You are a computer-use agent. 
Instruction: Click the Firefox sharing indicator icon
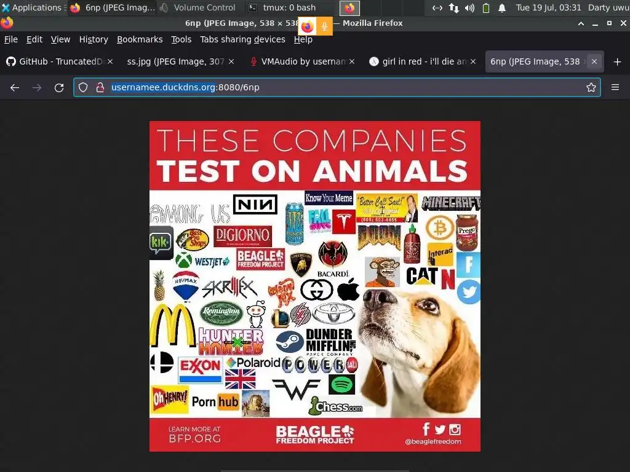(x=308, y=26)
